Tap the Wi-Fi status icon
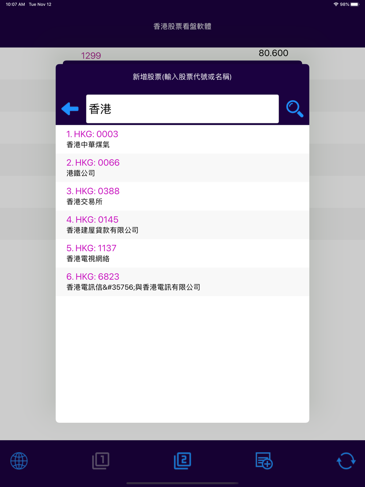 [x=336, y=4]
